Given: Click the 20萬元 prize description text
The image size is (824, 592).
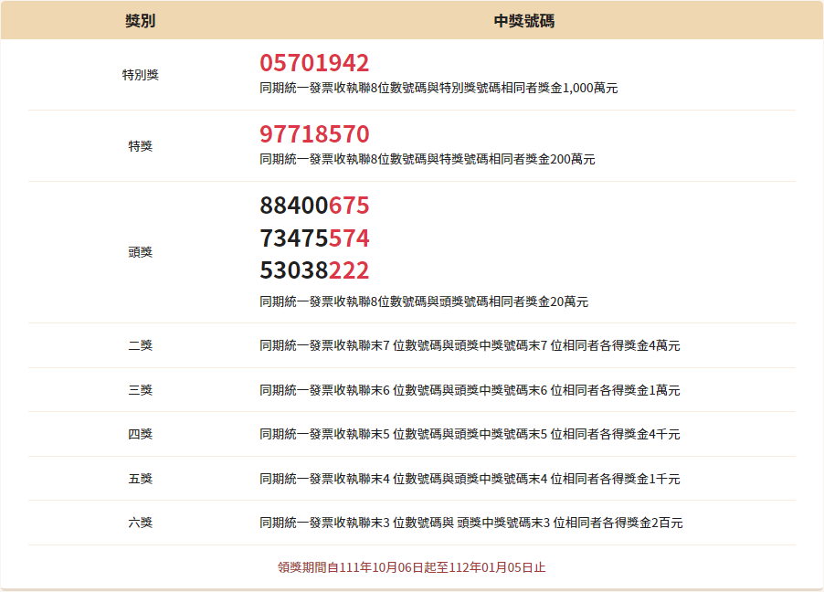Looking at the screenshot, I should (423, 302).
